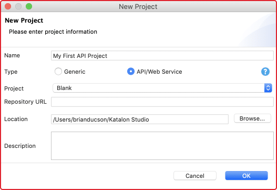Click the Browse... button

point(252,118)
